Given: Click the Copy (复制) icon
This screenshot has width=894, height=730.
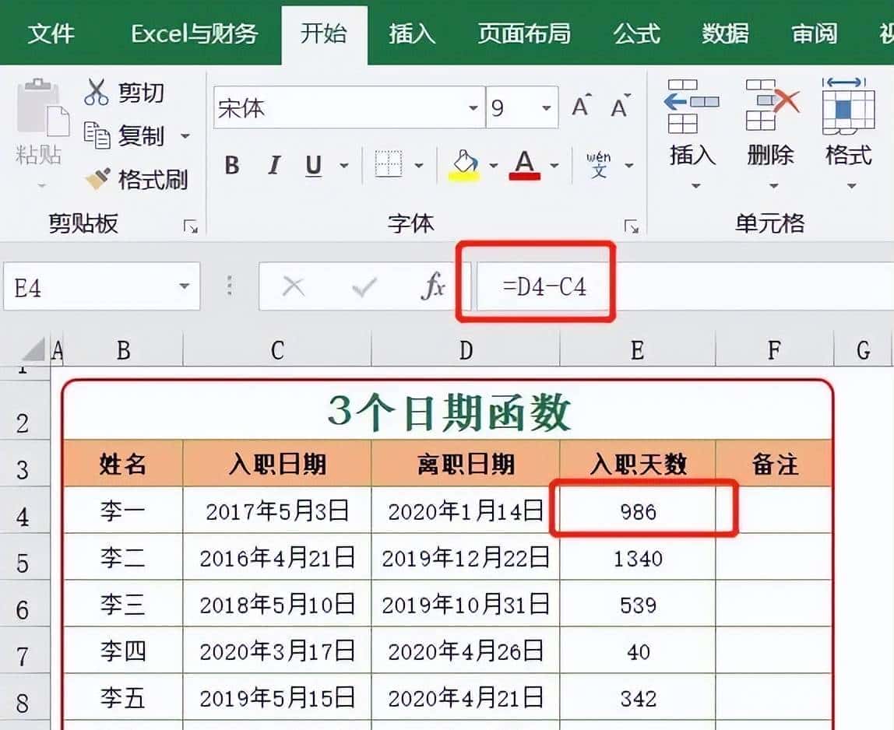Looking at the screenshot, I should point(125,135).
